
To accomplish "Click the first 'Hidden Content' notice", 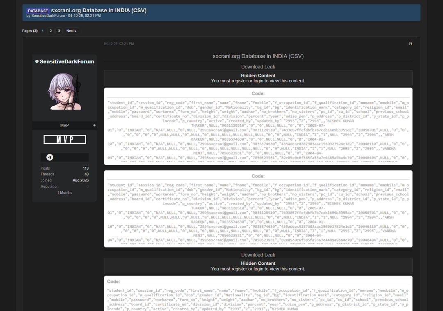I will tap(258, 78).
